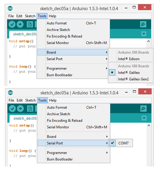Click Arduino logo icon in top window title bar
Screen dimensions: 160x173
(10, 8)
